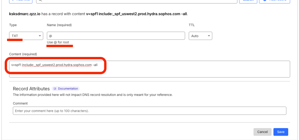Click the bold ksksdmarc.qzz.io domain text

pyautogui.click(x=25, y=14)
